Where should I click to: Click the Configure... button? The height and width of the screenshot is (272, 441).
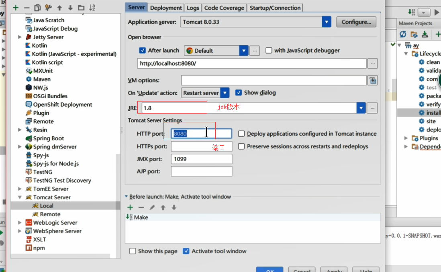click(x=356, y=22)
